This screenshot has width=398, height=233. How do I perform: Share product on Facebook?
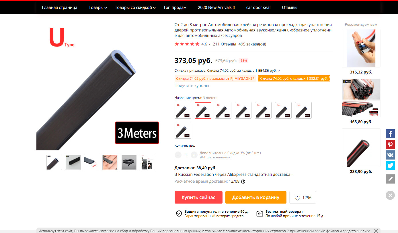coord(390,134)
